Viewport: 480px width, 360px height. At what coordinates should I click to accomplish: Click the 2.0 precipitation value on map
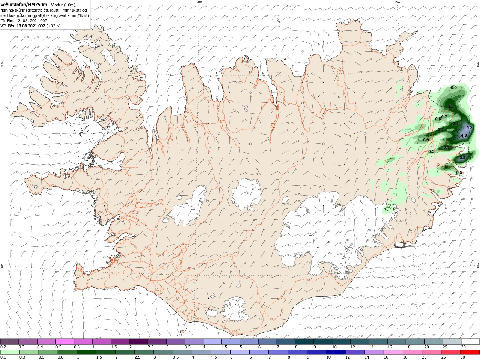click(x=451, y=106)
